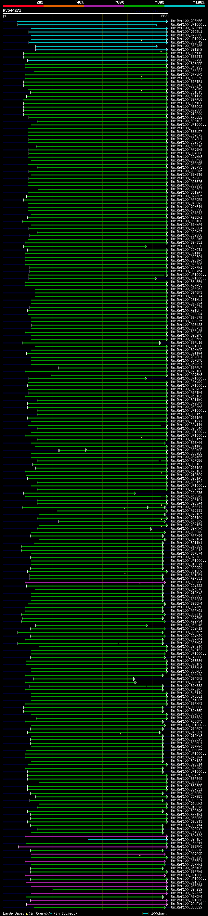Select label UniRef100_B2KZI8
This screenshot has width=208, height=916.
pos(187,146)
